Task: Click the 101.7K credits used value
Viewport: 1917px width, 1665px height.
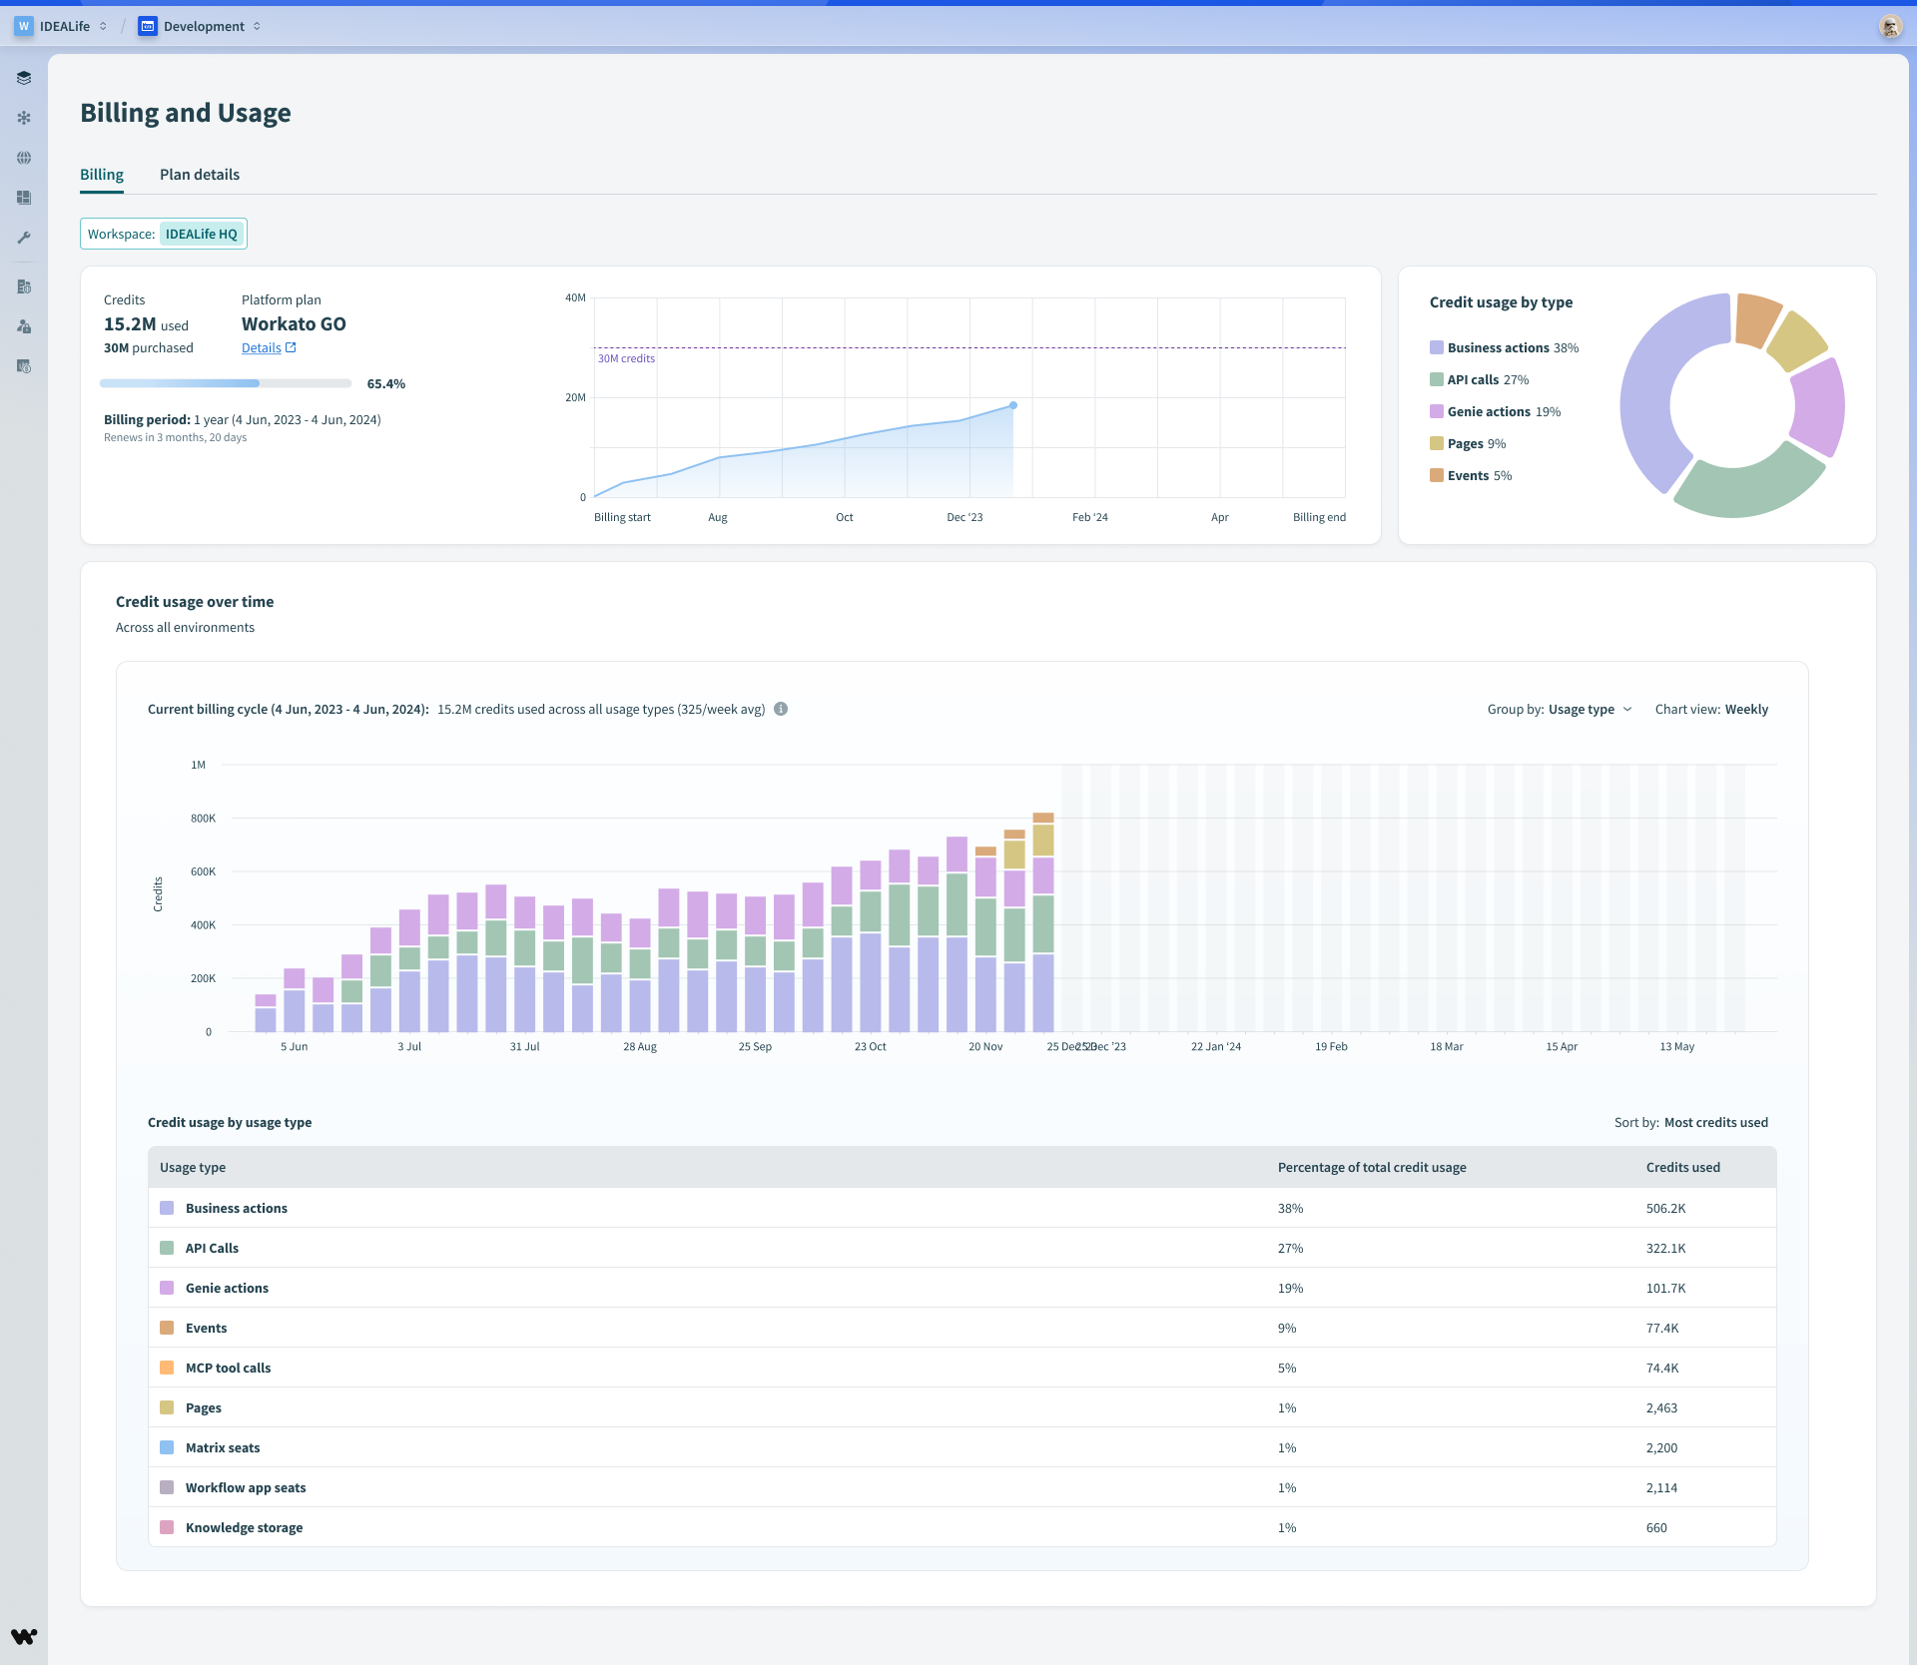Action: click(1666, 1288)
